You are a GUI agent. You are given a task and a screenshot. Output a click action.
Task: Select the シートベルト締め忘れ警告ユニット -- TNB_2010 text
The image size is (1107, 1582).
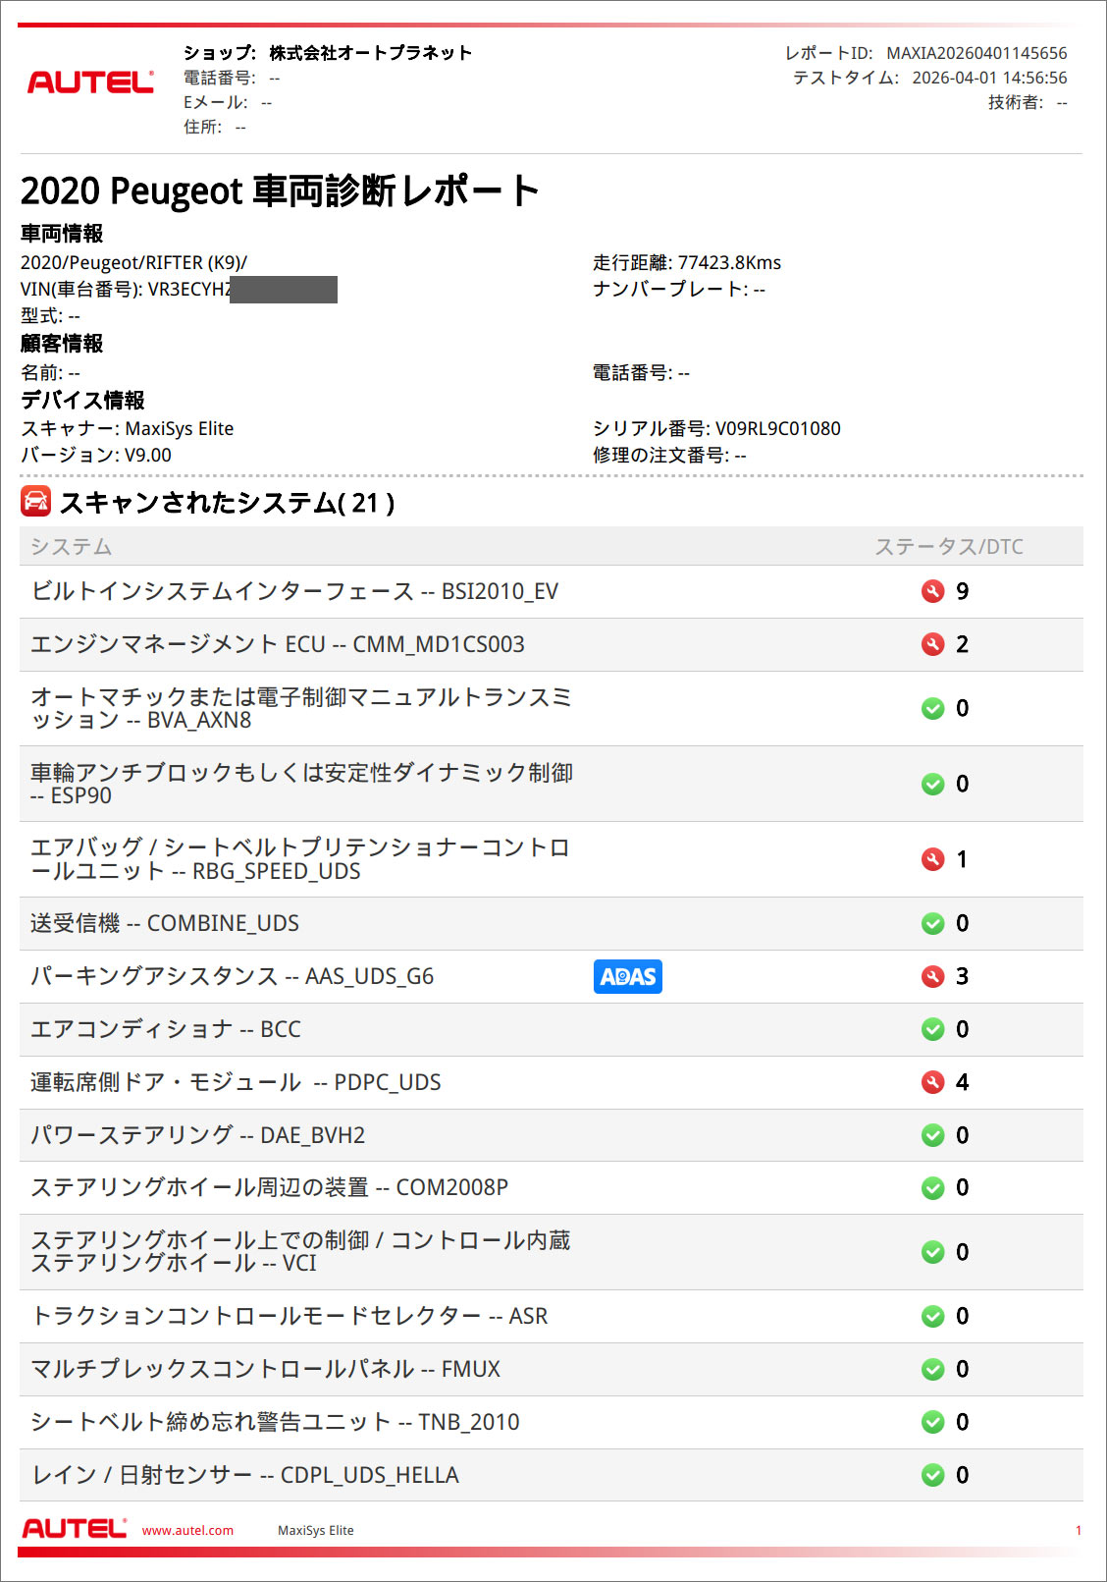click(276, 1422)
